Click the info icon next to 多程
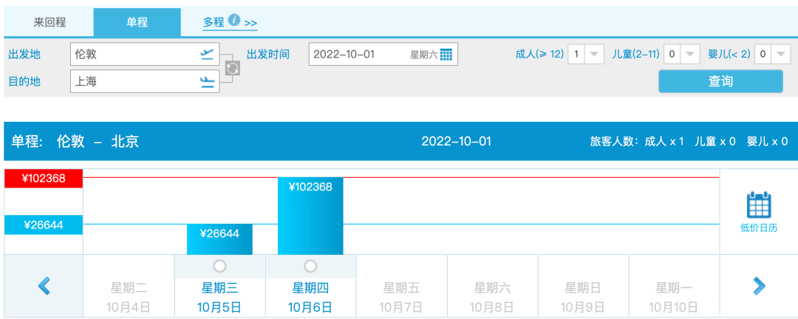798x319 pixels. point(233,21)
